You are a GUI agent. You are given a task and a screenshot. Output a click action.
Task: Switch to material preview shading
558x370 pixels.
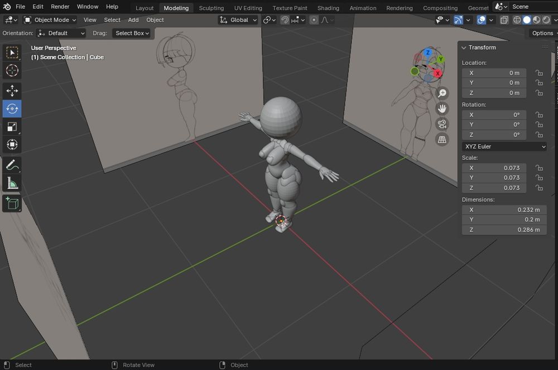(x=536, y=20)
